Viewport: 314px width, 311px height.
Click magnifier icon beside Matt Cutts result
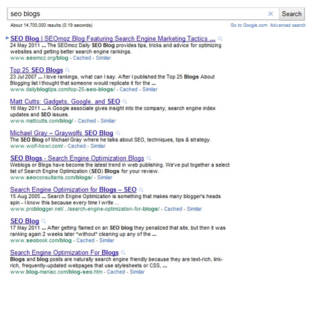124,101
